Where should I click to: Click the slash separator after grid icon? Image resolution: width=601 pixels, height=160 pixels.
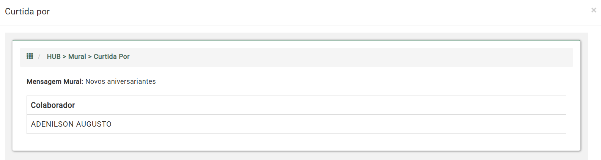pos(39,56)
